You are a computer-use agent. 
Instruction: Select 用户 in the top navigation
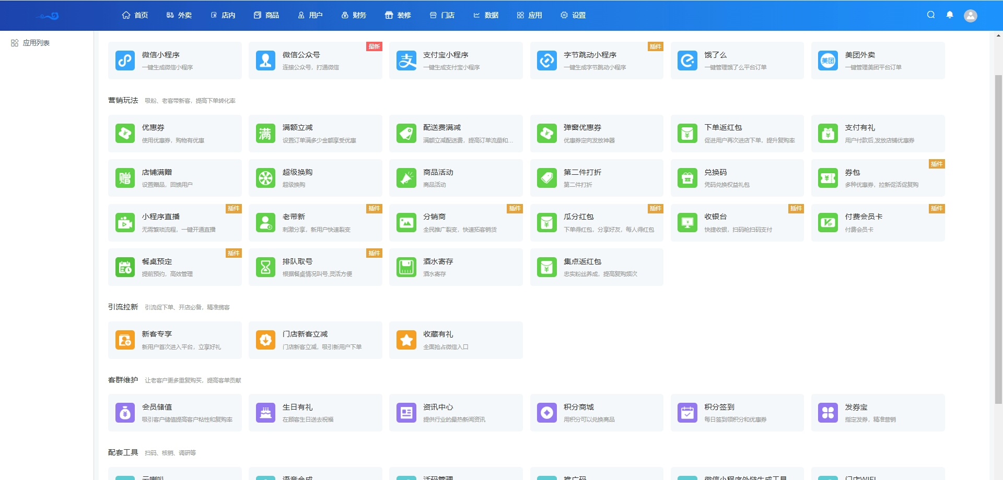[310, 15]
